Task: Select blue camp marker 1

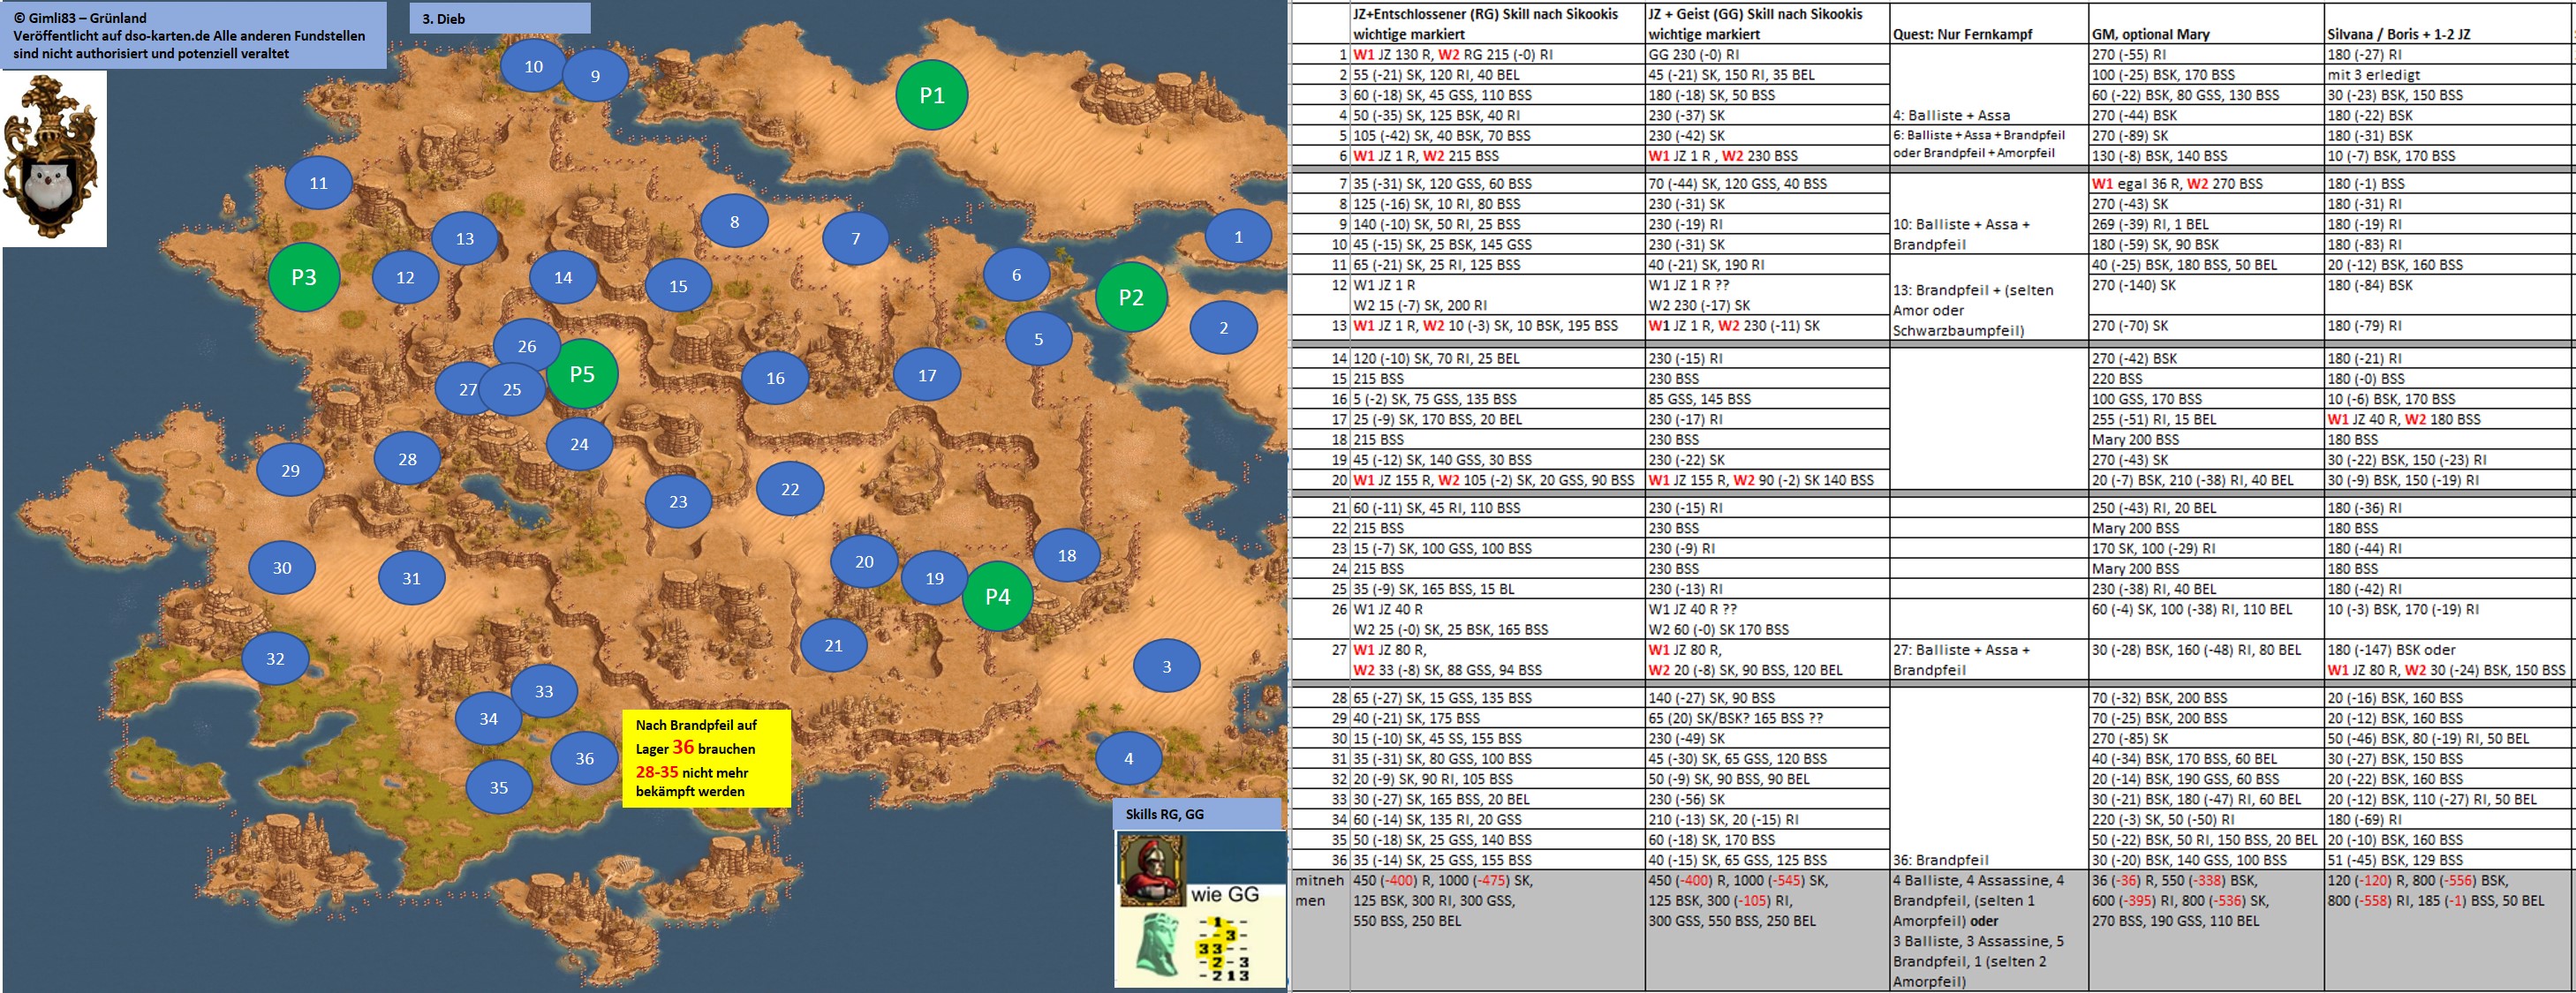Action: (x=1238, y=237)
